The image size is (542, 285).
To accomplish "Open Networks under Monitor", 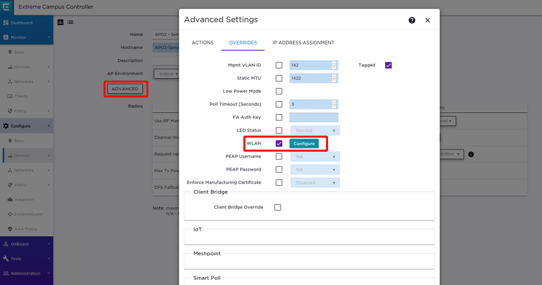I will click(27, 81).
